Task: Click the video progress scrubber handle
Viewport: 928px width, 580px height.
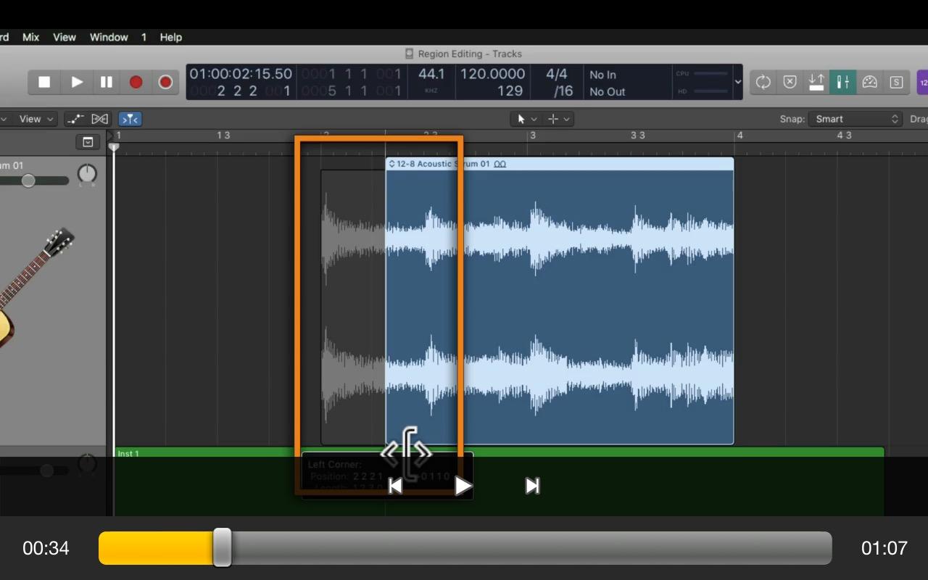Action: pyautogui.click(x=222, y=547)
